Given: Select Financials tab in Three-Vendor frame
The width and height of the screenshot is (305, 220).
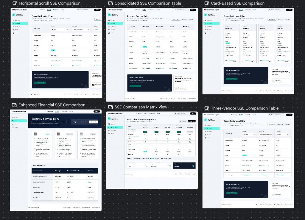Looking at the screenshot, I should click(287, 124).
